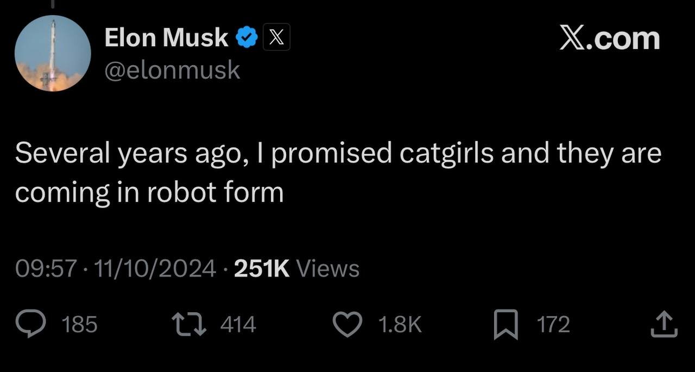Click the 11/10/2024 post date
Image resolution: width=695 pixels, height=372 pixels.
point(155,268)
